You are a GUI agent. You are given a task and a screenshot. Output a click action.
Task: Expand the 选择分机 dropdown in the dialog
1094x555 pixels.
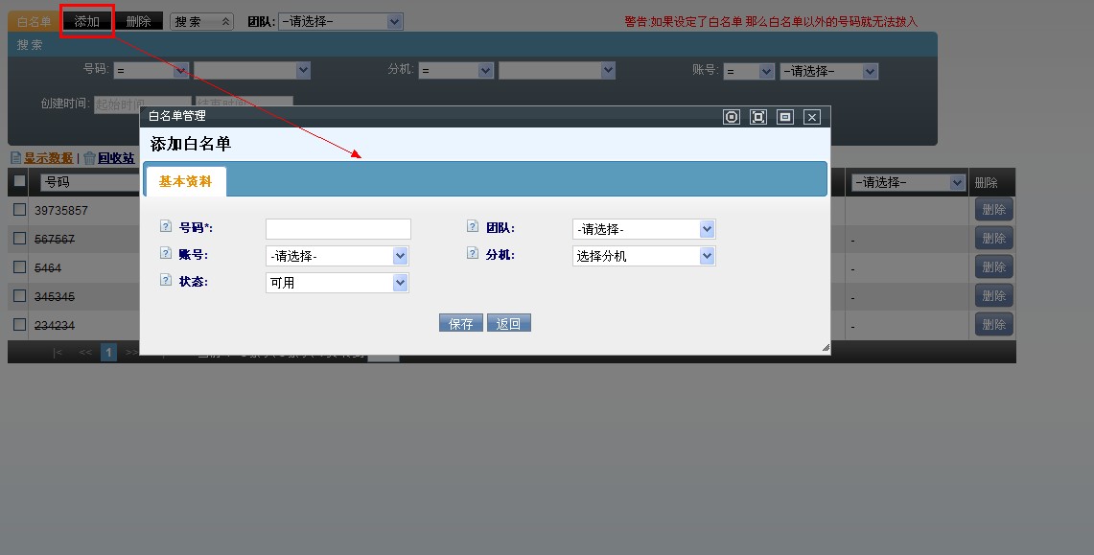[644, 256]
